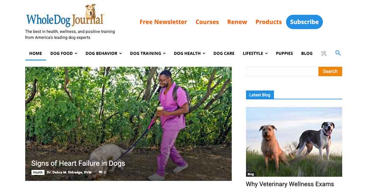Open the Free Newsletter link
Image resolution: width=365 pixels, height=188 pixels.
163,22
